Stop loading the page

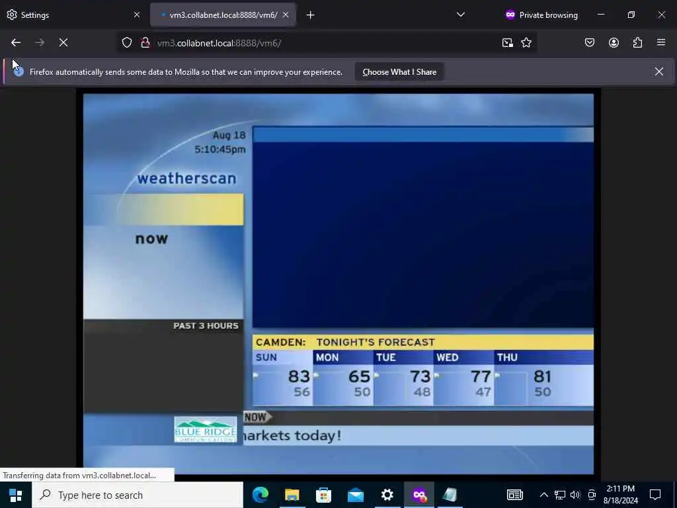[x=63, y=43]
